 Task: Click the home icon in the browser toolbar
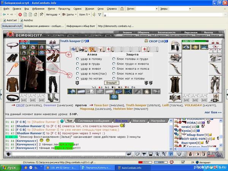pyautogui.click(x=35, y=14)
